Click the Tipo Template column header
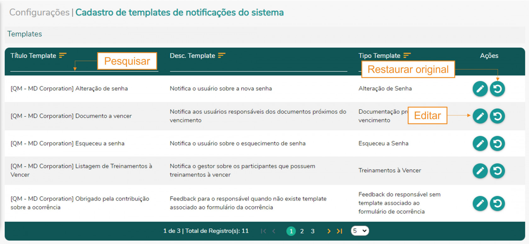The image size is (529, 244). (x=379, y=56)
